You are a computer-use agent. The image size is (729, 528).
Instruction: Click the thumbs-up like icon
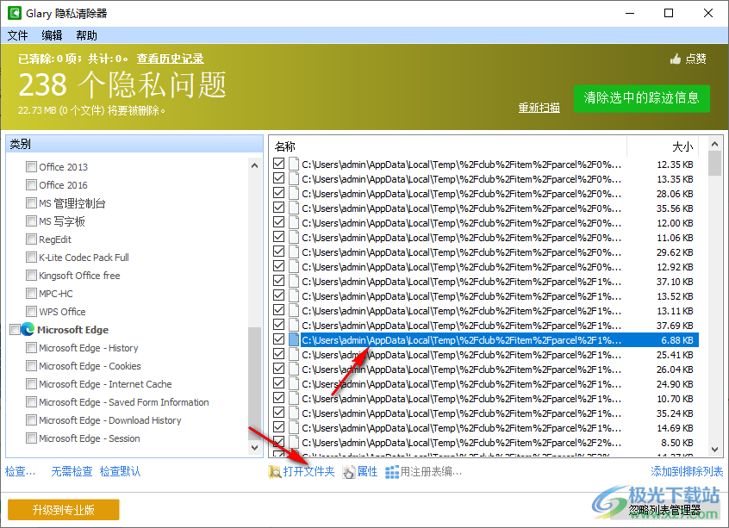point(676,59)
